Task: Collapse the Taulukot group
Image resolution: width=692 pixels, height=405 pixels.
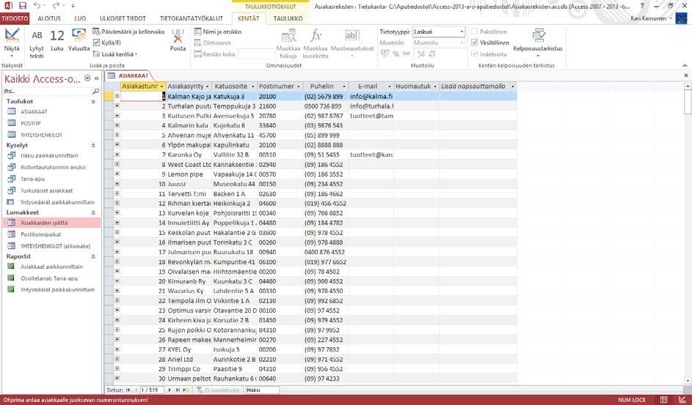Action: [x=93, y=102]
